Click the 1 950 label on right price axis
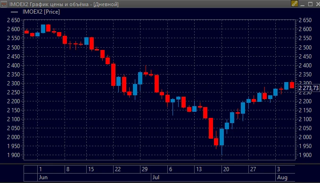The image size is (320, 183). (x=305, y=146)
